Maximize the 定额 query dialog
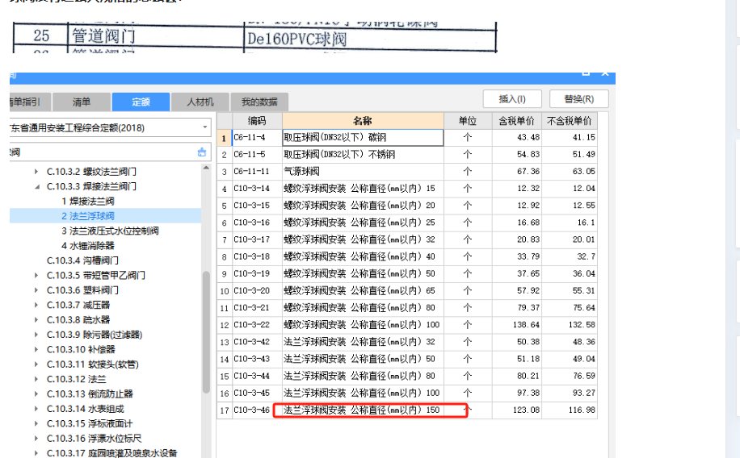 click(x=587, y=73)
